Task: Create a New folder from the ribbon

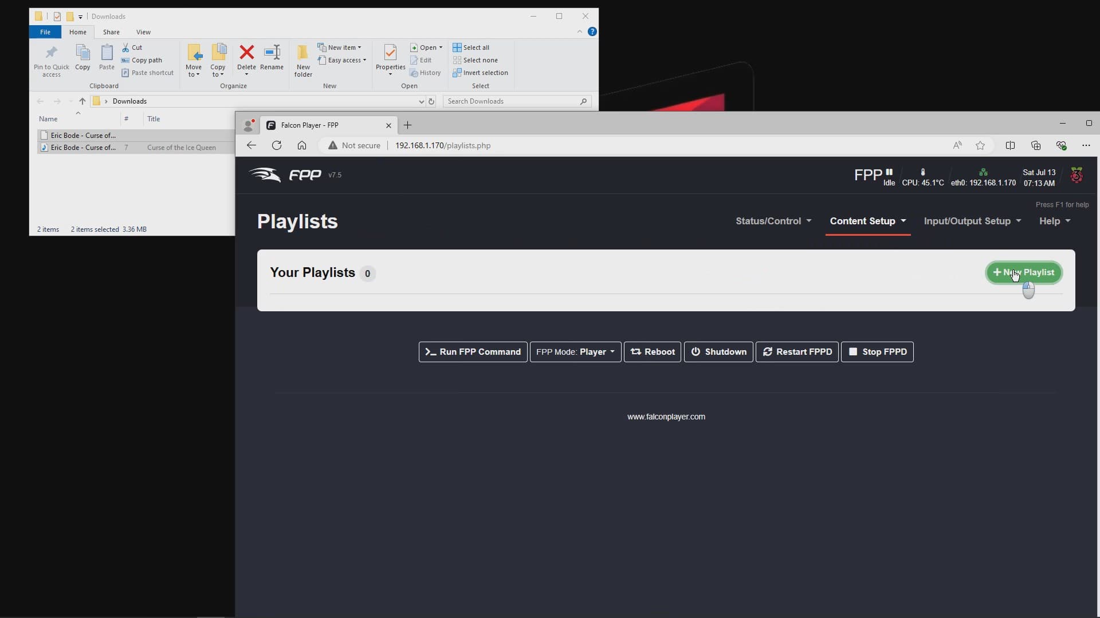Action: [303, 61]
